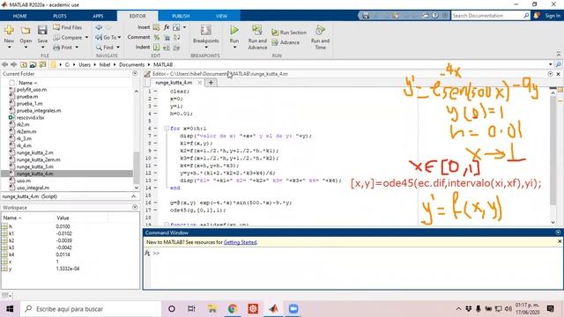Click Sign In
The image size is (564, 317).
(553, 16)
